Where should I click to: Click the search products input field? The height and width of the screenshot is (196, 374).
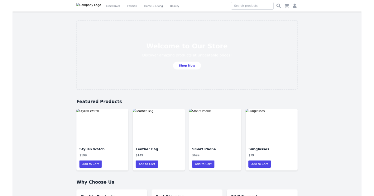(x=252, y=6)
